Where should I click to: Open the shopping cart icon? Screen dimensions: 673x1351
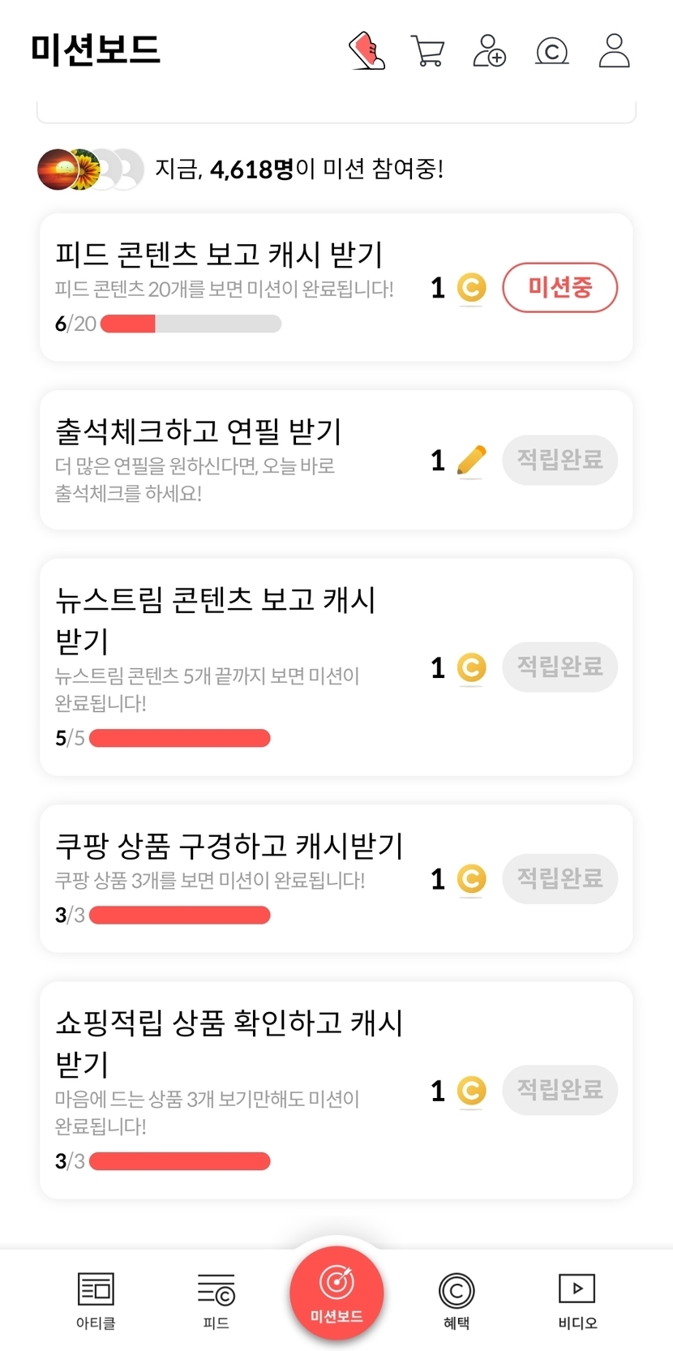coord(427,51)
